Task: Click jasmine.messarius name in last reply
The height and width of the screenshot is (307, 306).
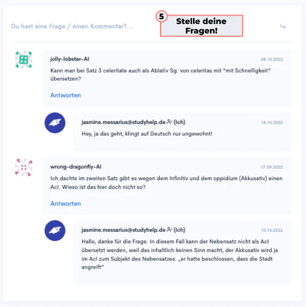Action: point(123,230)
